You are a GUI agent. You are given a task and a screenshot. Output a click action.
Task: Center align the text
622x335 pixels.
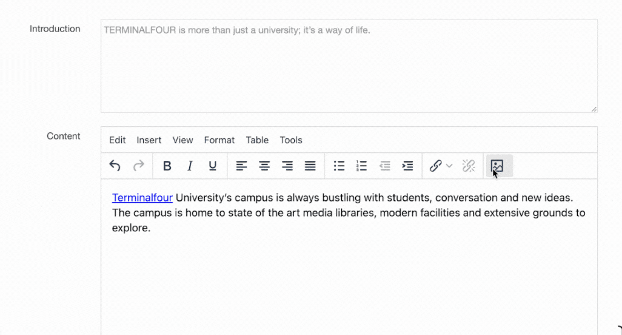[264, 166]
